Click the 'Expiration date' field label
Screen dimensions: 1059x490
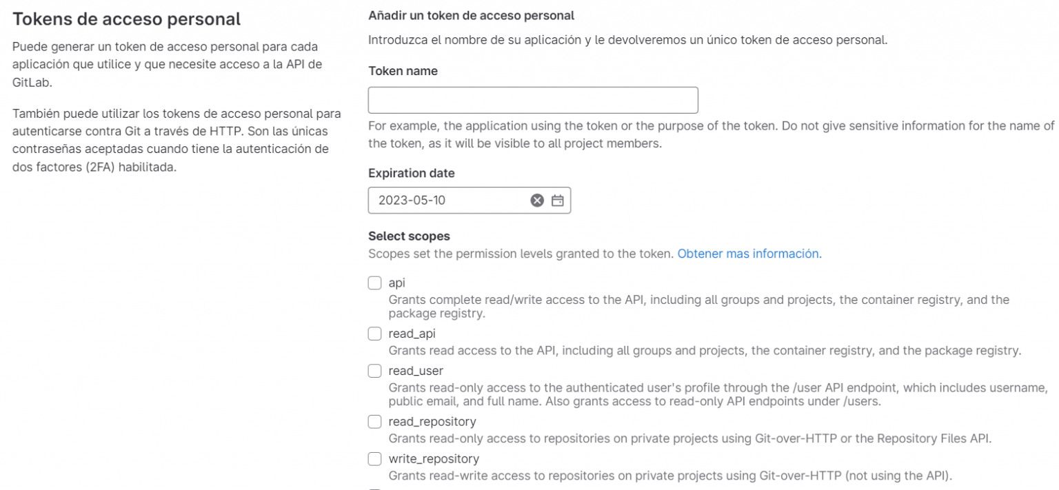411,173
